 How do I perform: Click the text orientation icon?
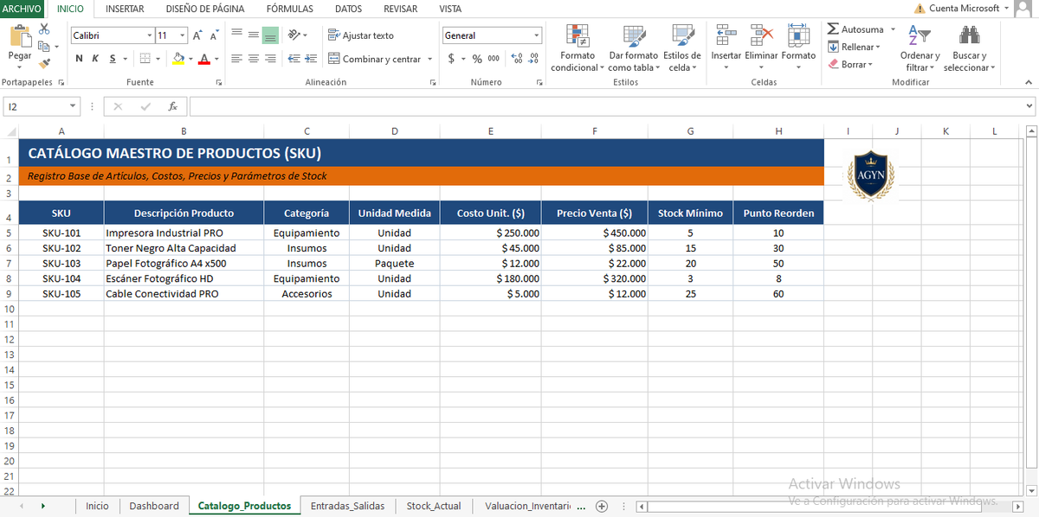(294, 35)
